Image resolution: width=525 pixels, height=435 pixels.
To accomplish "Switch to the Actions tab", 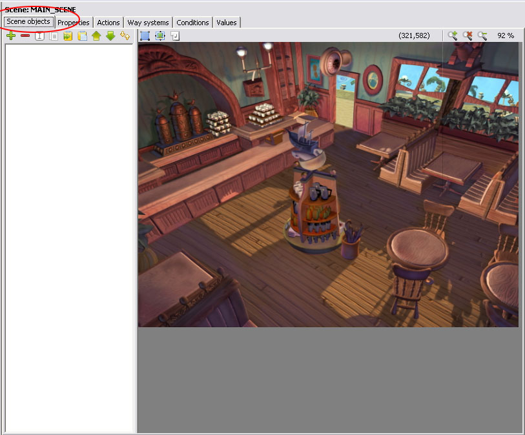I will coord(108,23).
